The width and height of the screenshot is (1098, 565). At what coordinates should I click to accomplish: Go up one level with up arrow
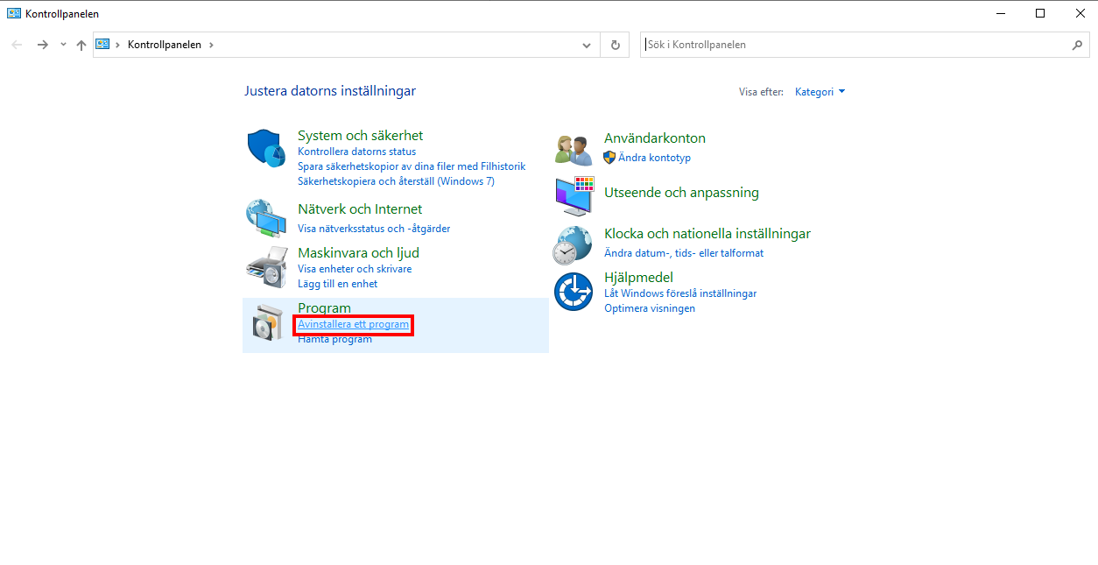pos(81,45)
